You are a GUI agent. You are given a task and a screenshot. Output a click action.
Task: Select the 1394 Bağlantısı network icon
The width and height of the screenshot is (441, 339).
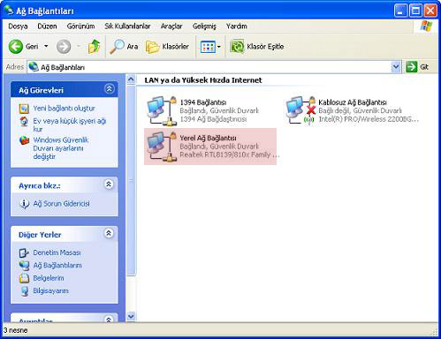pos(162,111)
